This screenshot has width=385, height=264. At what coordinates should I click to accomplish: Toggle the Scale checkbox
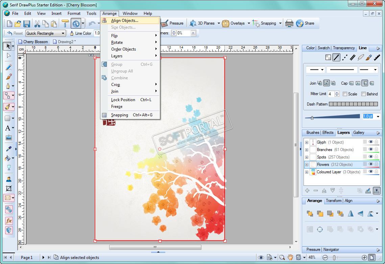(x=345, y=94)
